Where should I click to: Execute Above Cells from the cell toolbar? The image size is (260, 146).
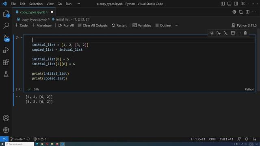click(219, 33)
